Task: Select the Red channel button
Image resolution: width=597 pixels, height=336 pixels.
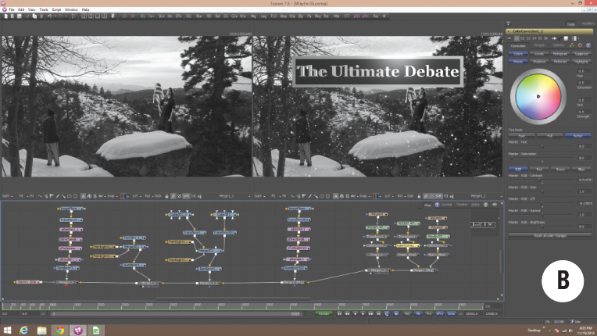Action: tap(539, 169)
